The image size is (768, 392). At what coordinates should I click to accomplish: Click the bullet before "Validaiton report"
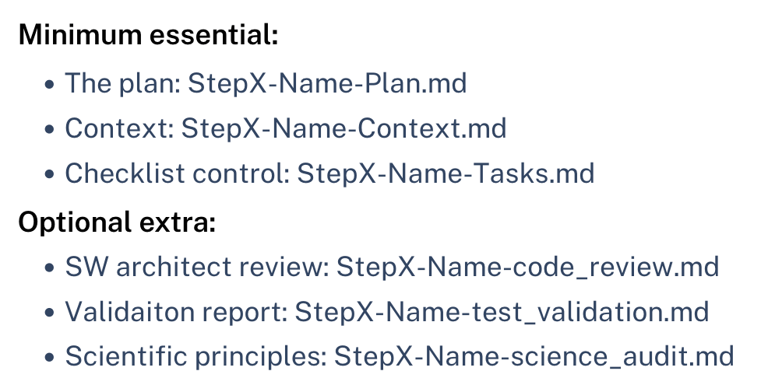(49, 313)
